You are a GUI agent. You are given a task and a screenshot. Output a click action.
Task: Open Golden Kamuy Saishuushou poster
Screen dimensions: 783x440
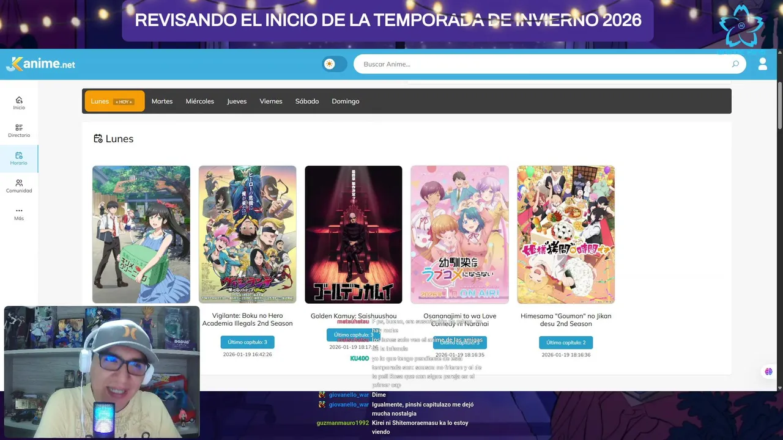coord(354,235)
